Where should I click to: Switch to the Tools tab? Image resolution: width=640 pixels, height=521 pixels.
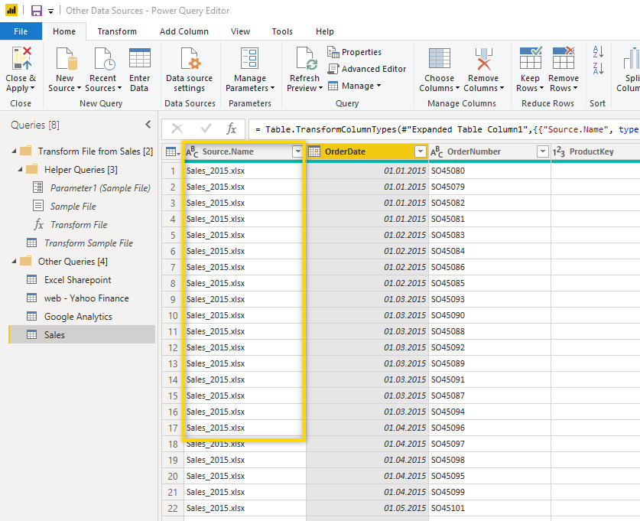tap(282, 31)
